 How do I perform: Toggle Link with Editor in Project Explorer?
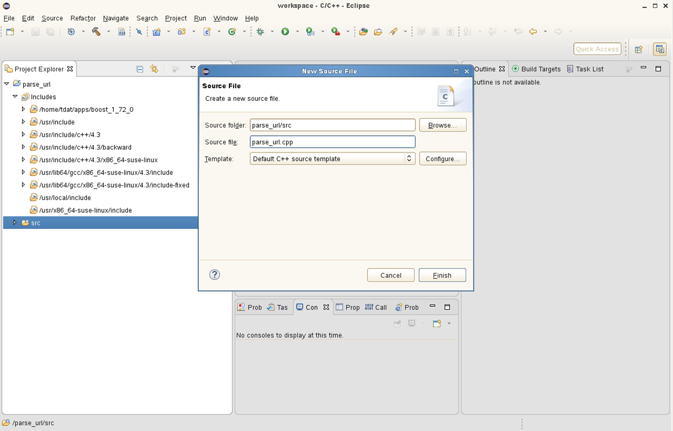click(x=154, y=69)
